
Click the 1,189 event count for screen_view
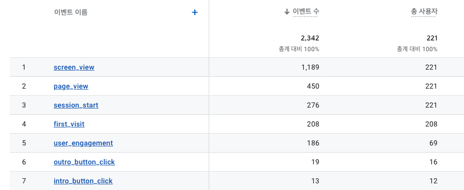tap(310, 67)
